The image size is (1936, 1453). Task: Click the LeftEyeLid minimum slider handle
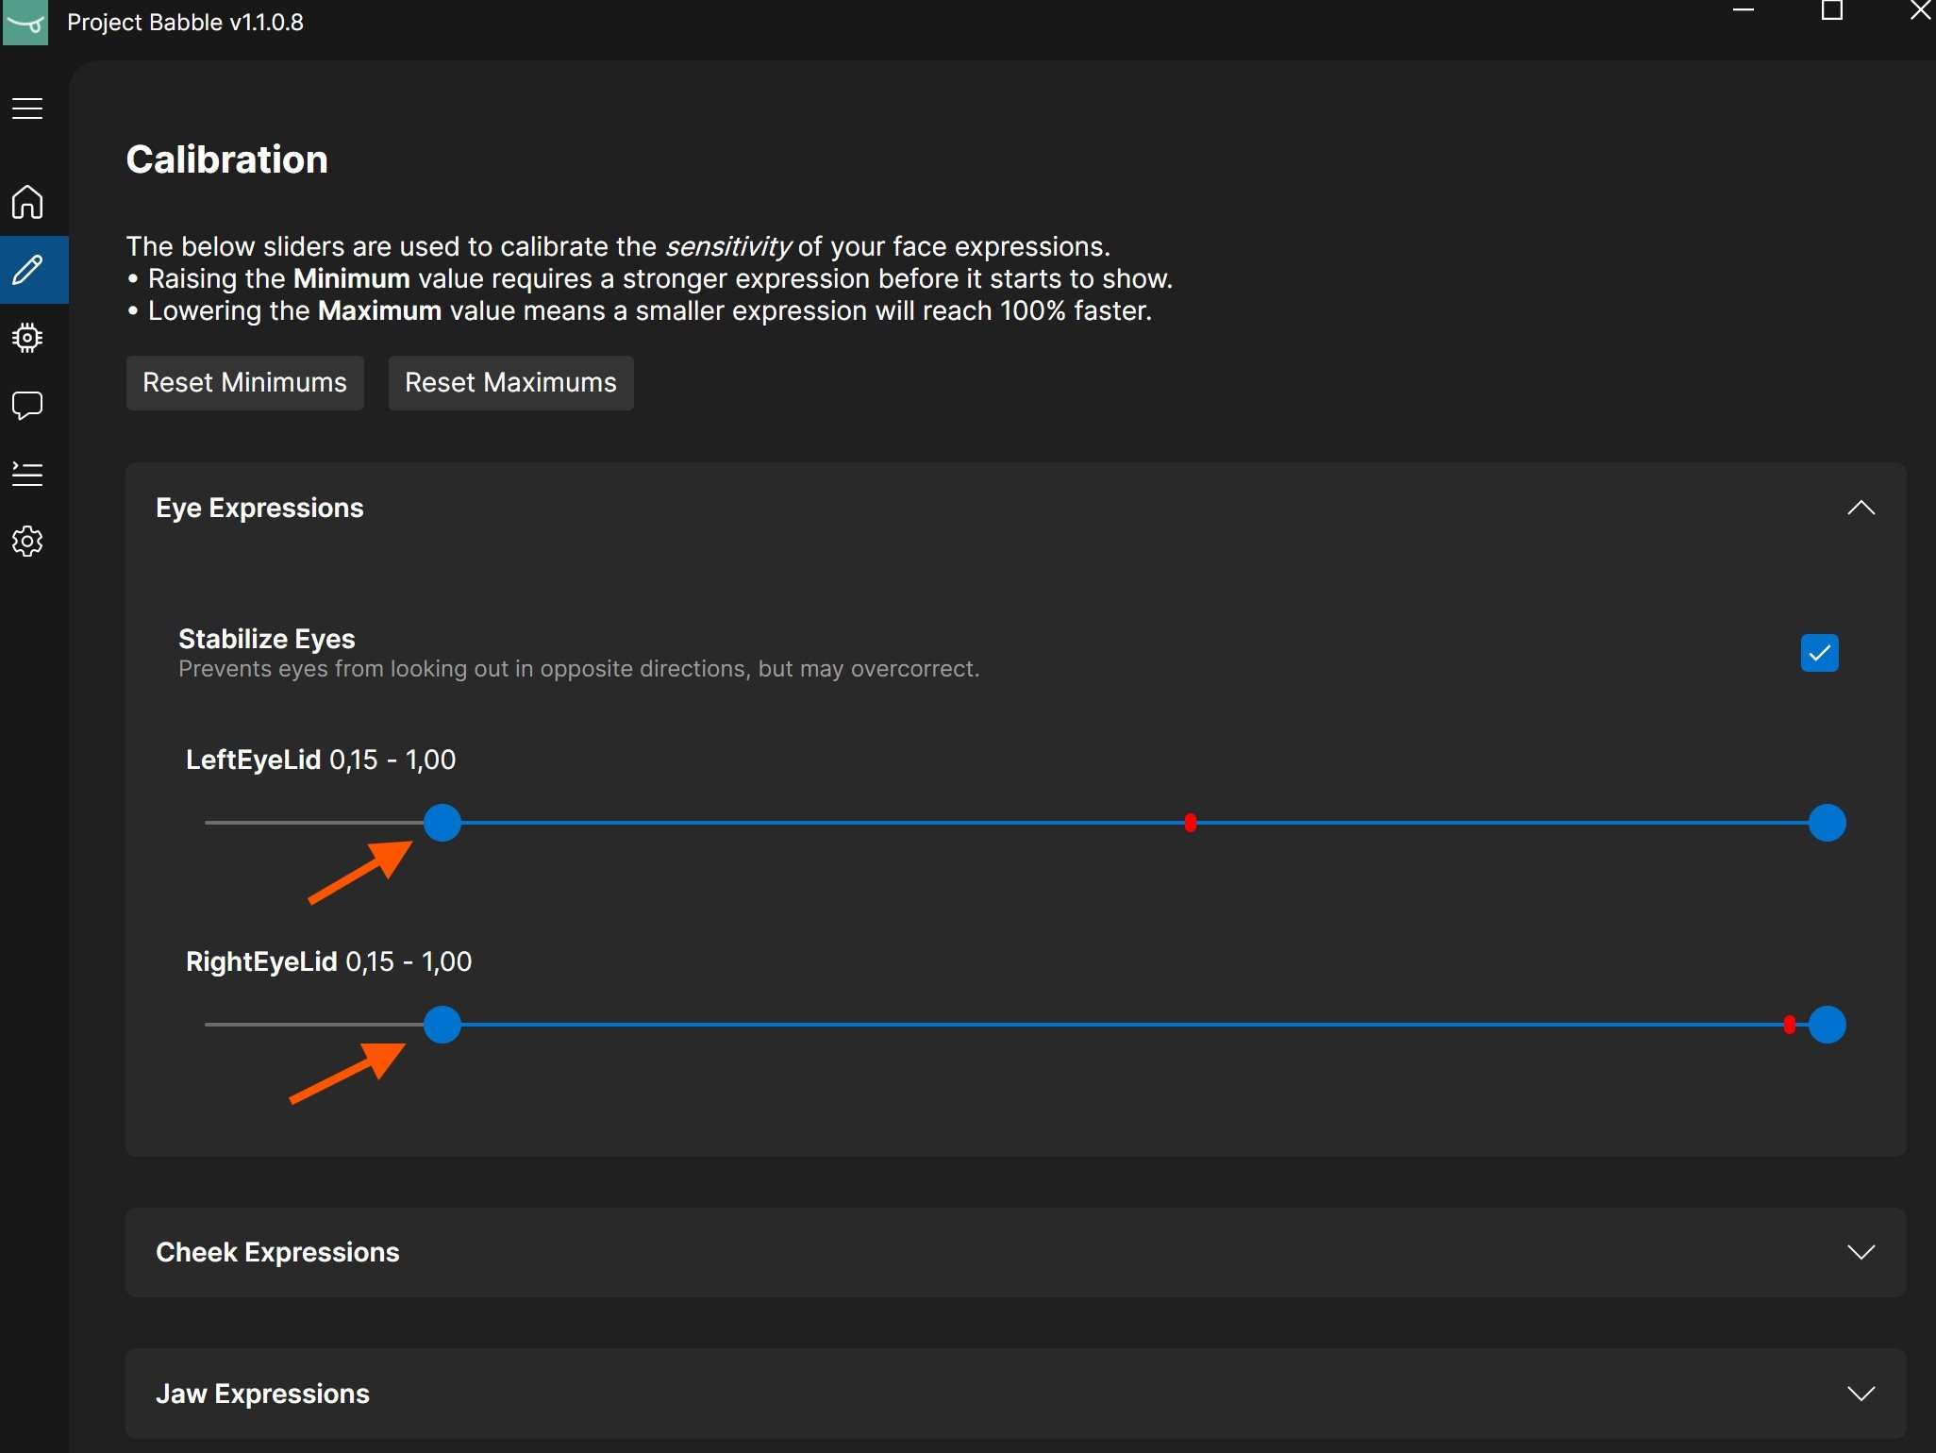click(x=442, y=823)
